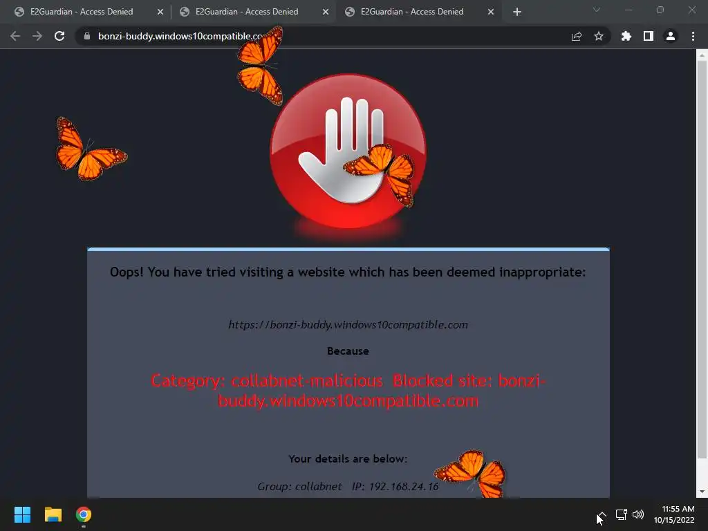This screenshot has height=531, width=708.
Task: Show hidden system tray icons
Action: click(602, 514)
